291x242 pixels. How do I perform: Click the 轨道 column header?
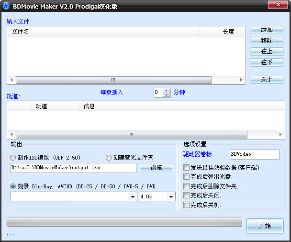[x=56, y=106]
